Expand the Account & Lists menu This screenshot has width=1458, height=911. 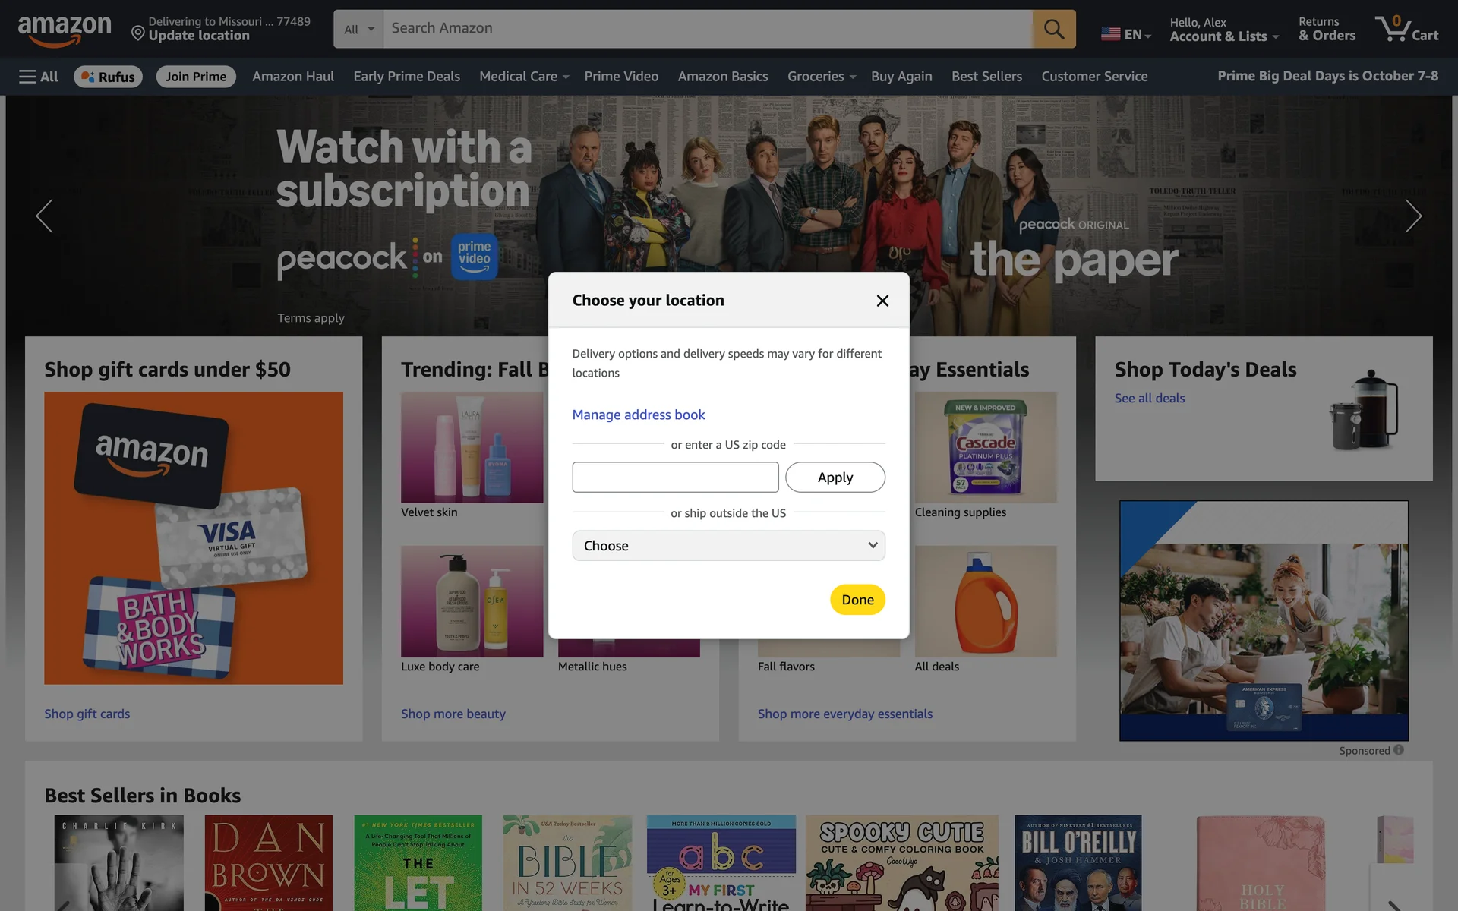(1224, 30)
